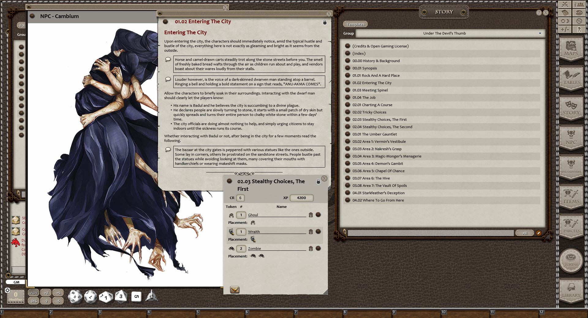Click the Templates button in Story window
588x318 pixels.
click(x=356, y=24)
